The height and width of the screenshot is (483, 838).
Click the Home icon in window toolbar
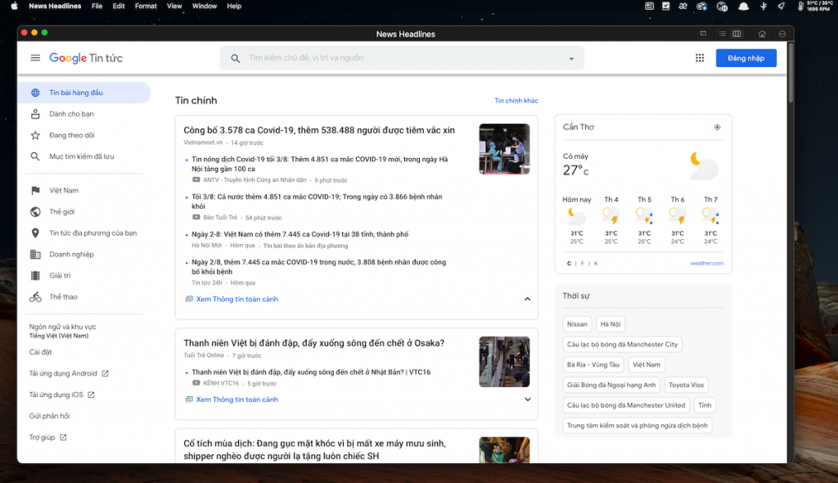[x=762, y=34]
